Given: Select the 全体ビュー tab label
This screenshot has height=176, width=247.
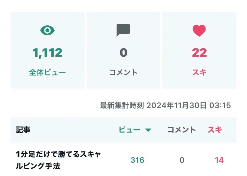Looking at the screenshot, I should tap(47, 73).
